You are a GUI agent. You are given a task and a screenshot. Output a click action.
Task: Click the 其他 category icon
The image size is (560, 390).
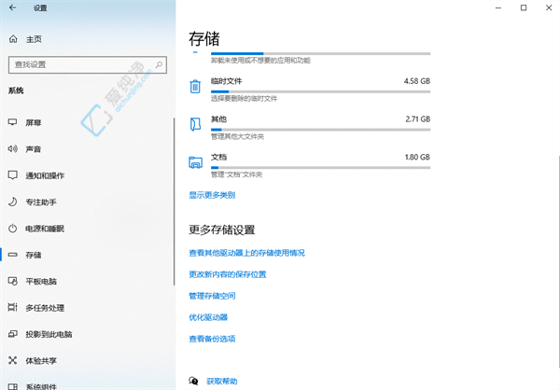195,124
